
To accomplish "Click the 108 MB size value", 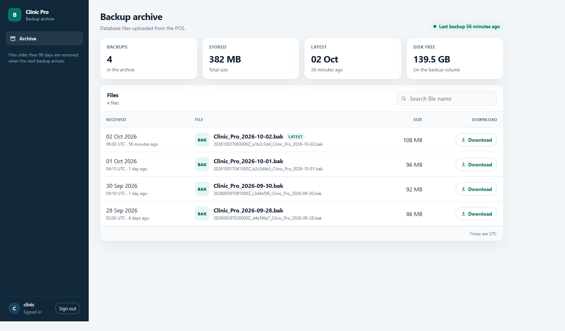I will [413, 140].
